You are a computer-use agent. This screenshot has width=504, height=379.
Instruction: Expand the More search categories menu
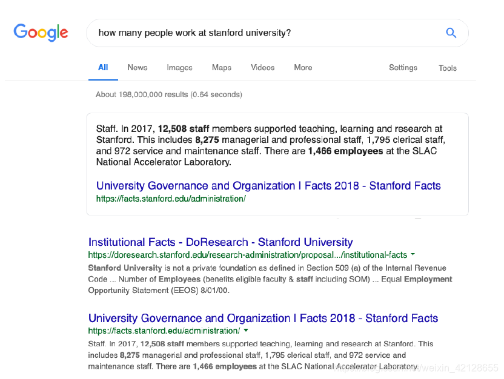303,67
